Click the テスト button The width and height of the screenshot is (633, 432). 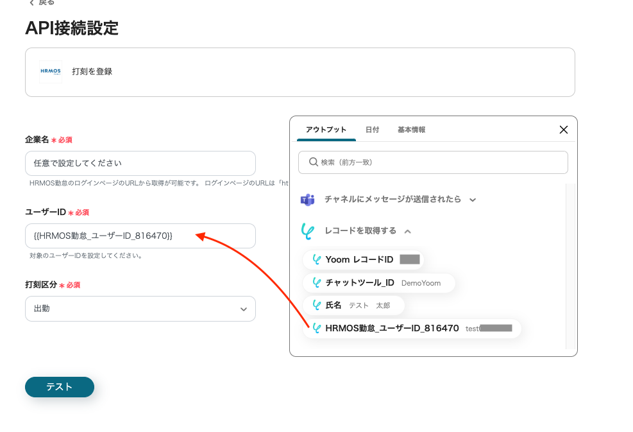tap(60, 387)
